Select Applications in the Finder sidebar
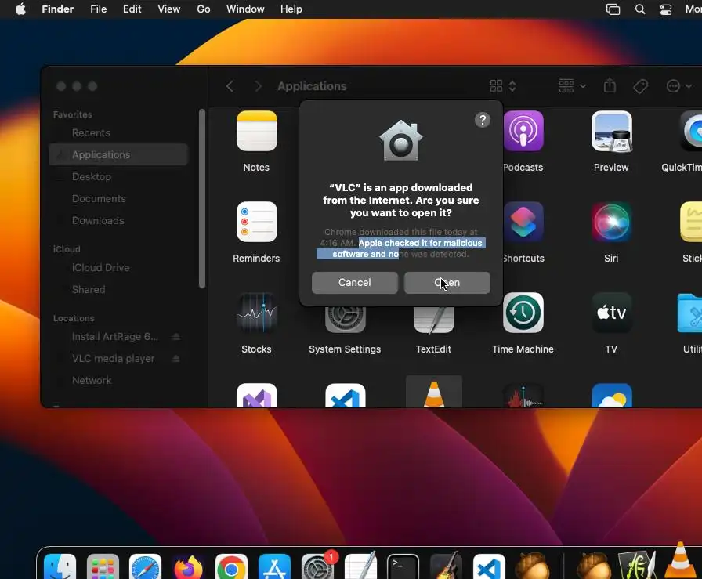Viewport: 702px width, 579px height. pyautogui.click(x=118, y=155)
